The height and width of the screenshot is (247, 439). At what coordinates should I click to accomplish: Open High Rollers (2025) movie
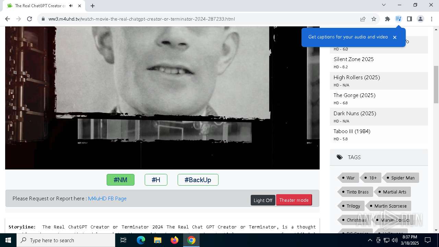(357, 77)
